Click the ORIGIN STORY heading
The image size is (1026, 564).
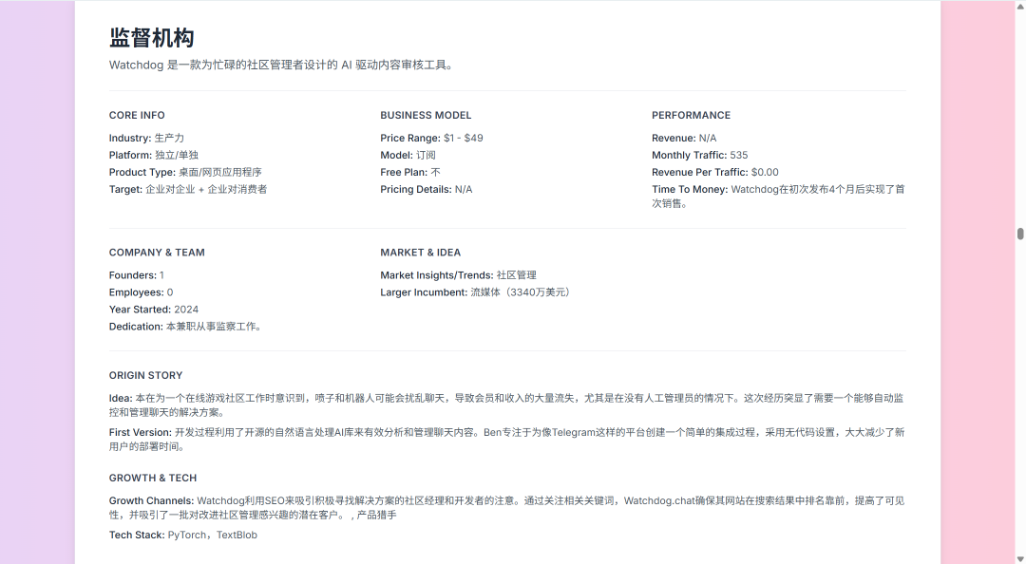(146, 376)
